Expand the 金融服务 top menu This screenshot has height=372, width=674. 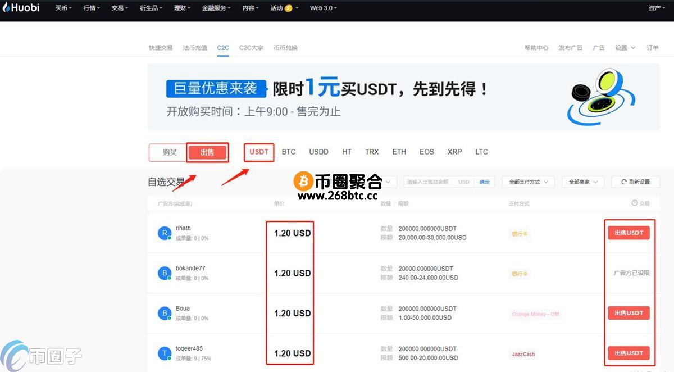tap(216, 8)
